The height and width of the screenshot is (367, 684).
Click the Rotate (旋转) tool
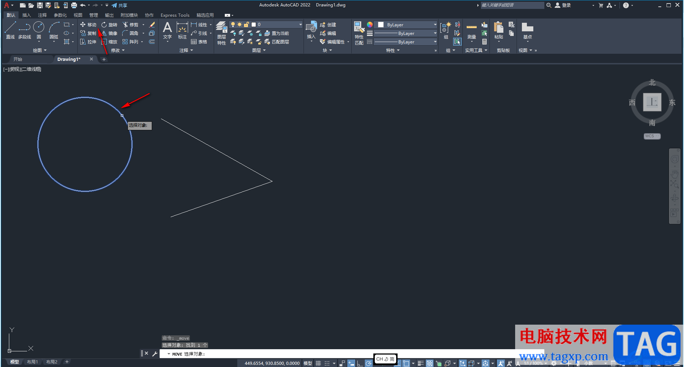(109, 25)
